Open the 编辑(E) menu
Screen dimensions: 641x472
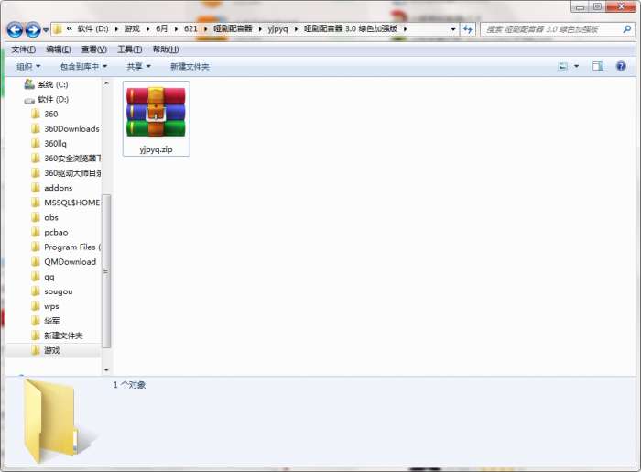pos(59,49)
